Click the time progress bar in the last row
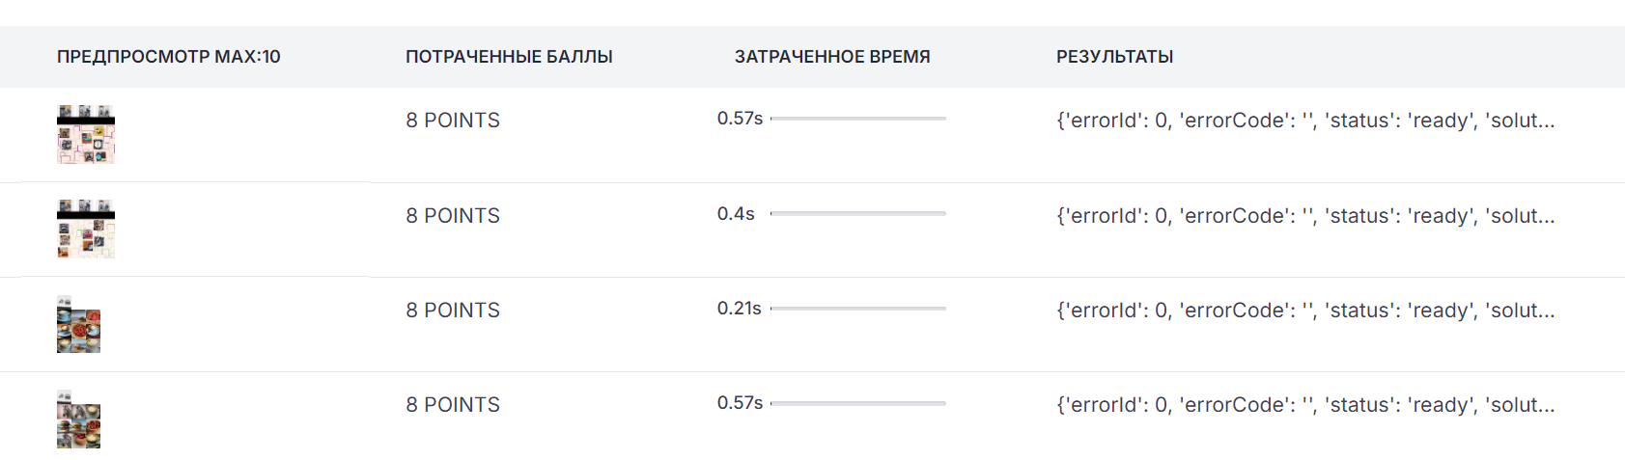The width and height of the screenshot is (1625, 460). point(857,403)
